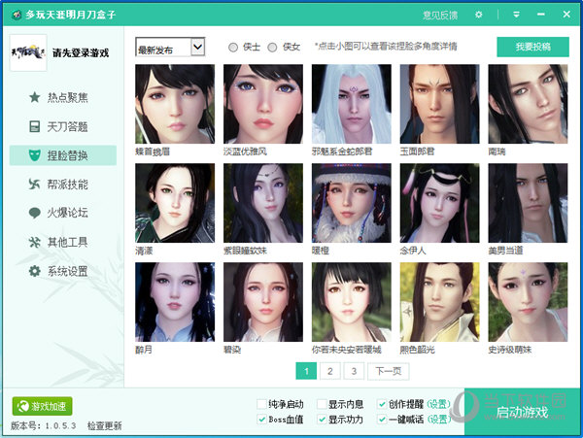Screen dimensions: 583x438
Task: Click the 游戏加速 button
Action: coord(43,406)
